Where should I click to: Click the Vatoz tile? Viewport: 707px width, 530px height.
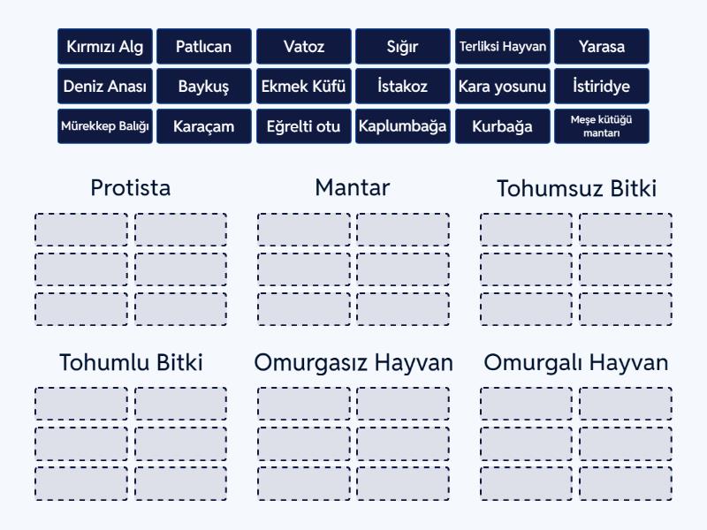(x=303, y=47)
